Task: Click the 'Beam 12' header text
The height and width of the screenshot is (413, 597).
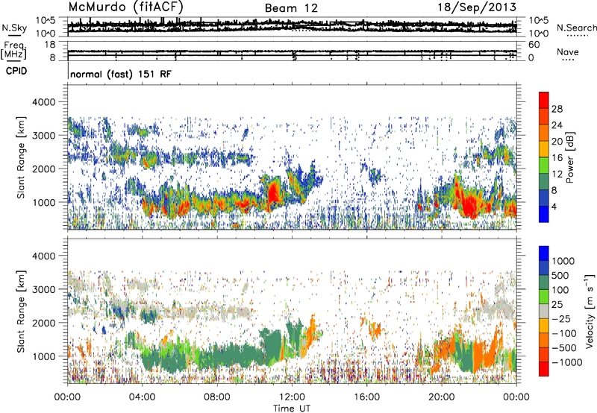Action: click(x=291, y=8)
